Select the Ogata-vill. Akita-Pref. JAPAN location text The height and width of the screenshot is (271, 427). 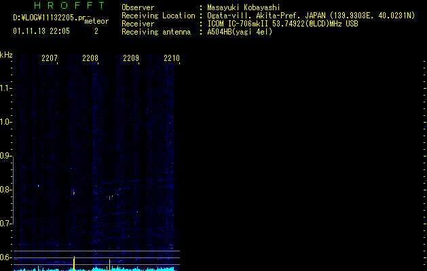[311, 16]
